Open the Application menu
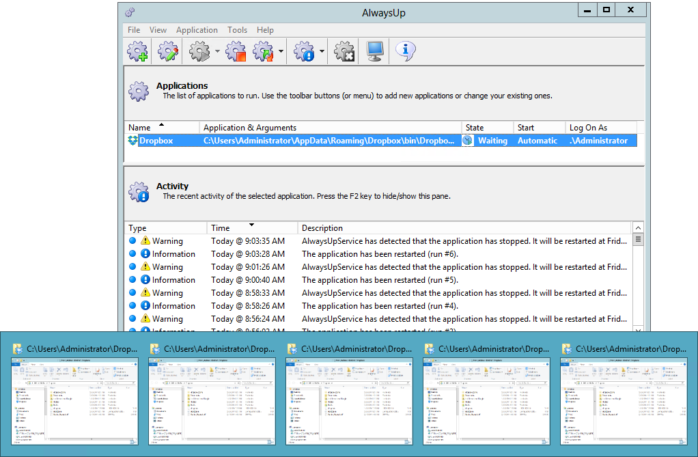The image size is (698, 457). click(x=197, y=30)
